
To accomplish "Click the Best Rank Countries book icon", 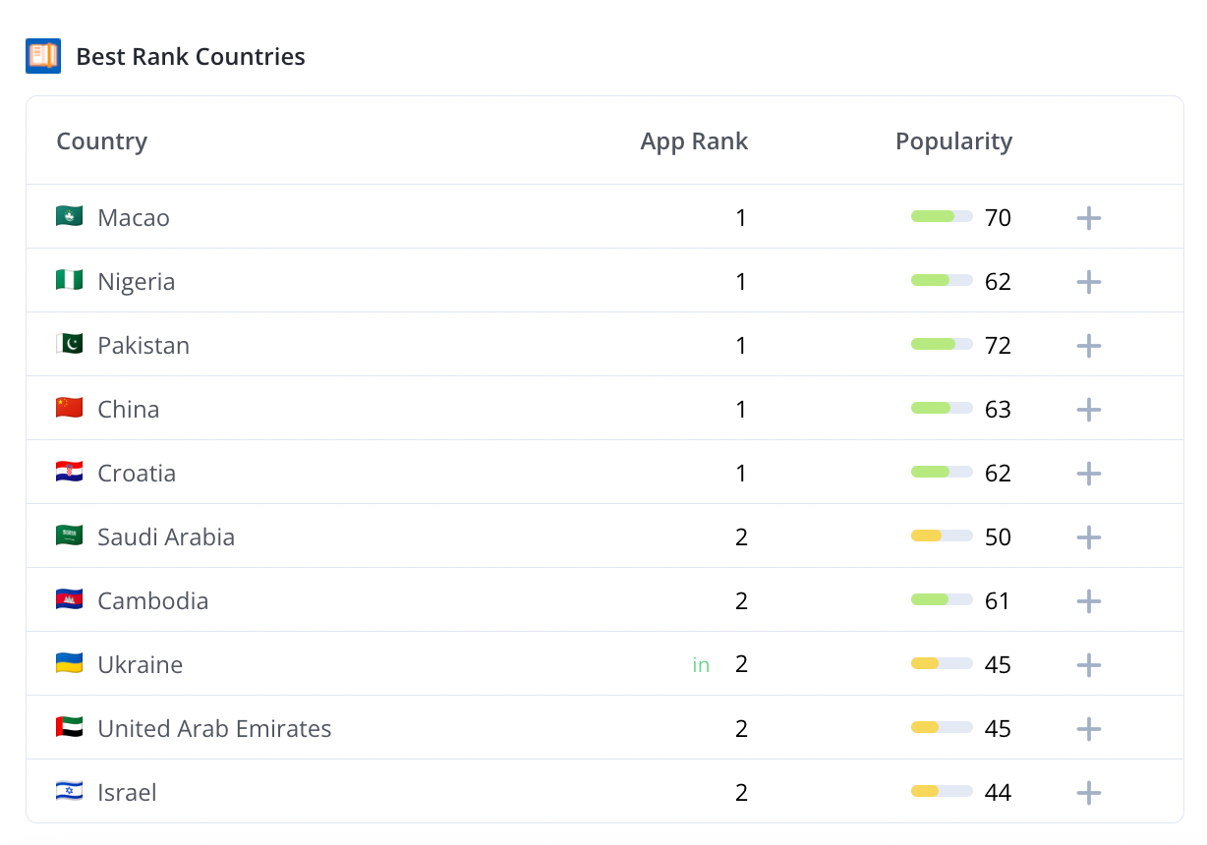I will pyautogui.click(x=43, y=56).
